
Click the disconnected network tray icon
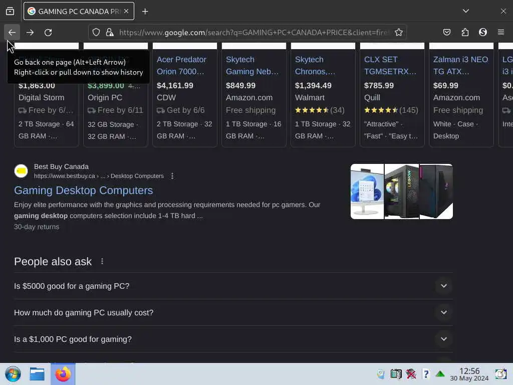(x=411, y=374)
